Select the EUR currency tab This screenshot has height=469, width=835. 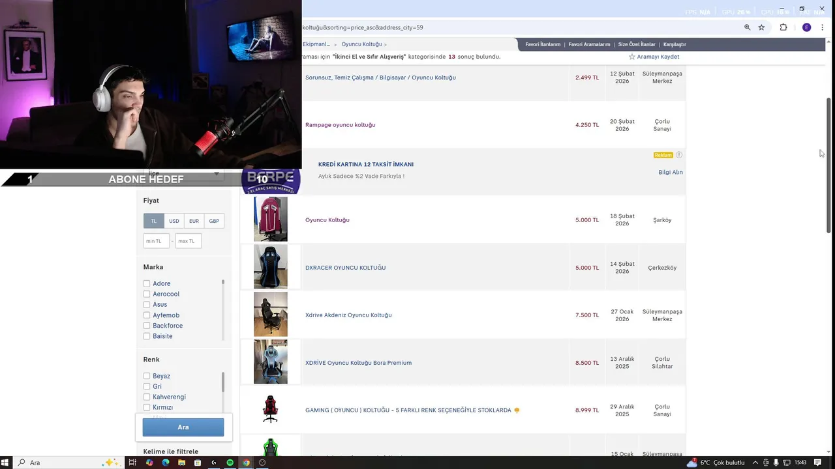point(194,221)
